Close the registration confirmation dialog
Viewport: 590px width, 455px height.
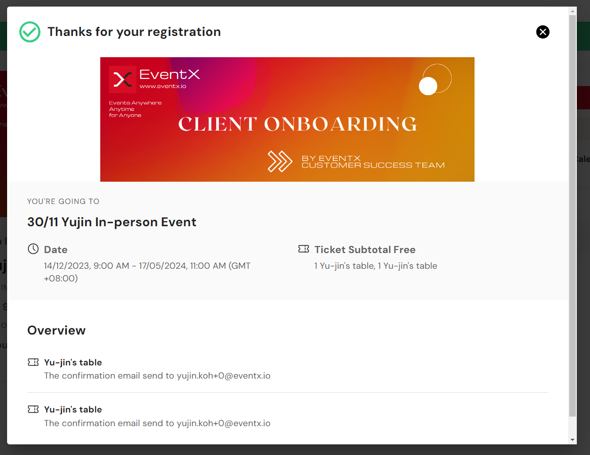coord(542,32)
